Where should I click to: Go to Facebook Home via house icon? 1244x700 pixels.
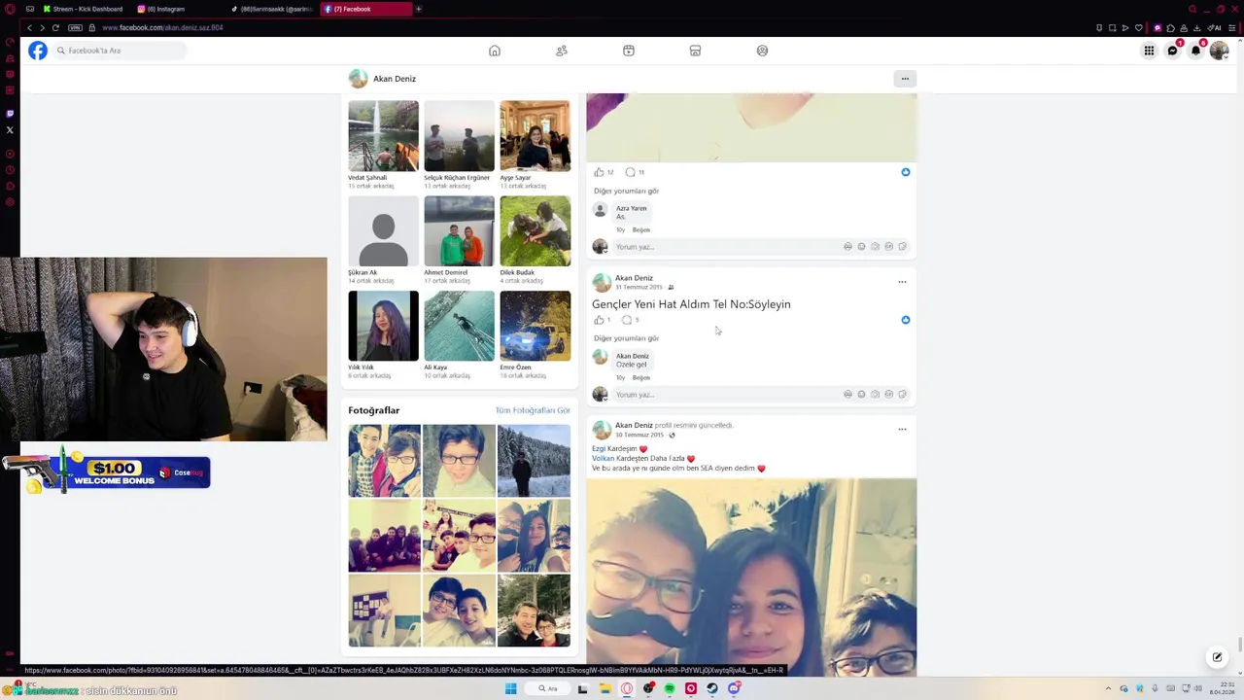(495, 51)
